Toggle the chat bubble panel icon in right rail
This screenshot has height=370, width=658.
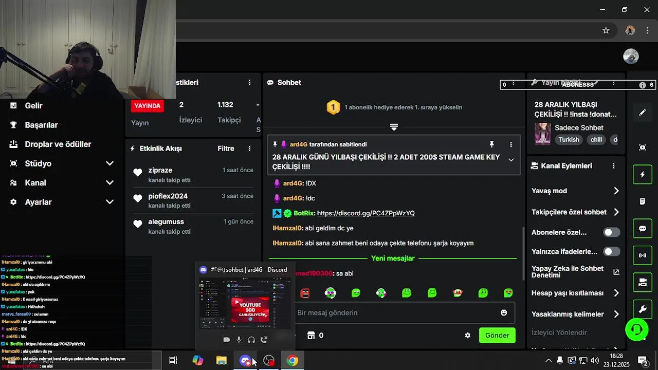click(642, 228)
